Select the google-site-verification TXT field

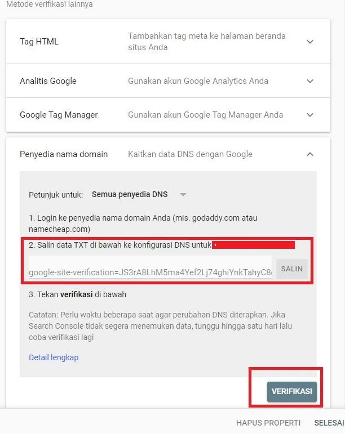[x=150, y=267]
